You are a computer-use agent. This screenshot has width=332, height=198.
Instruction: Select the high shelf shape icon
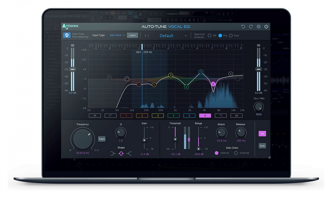click(x=129, y=153)
